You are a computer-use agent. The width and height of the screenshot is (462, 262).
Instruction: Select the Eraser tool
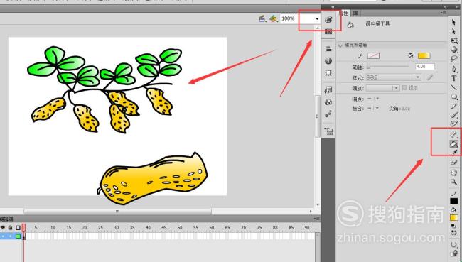click(453, 162)
